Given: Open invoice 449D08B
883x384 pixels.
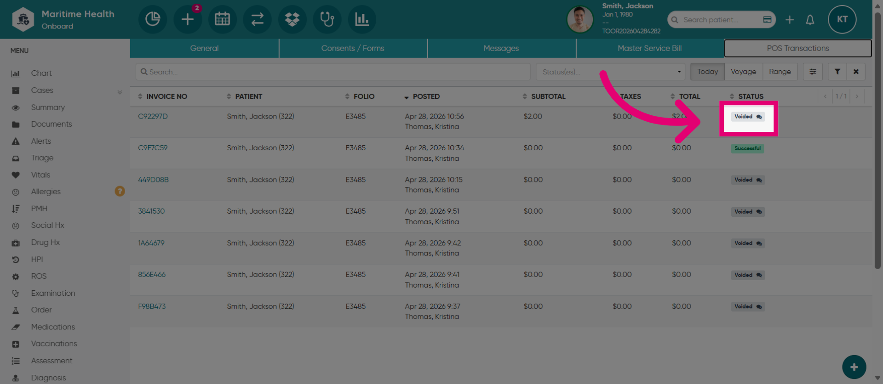Looking at the screenshot, I should (x=153, y=180).
